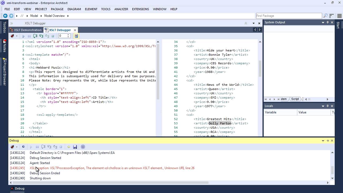Click the bug icon in Debug panel toolbar
Image resolution: width=343 pixels, height=193 pixels.
(12, 147)
